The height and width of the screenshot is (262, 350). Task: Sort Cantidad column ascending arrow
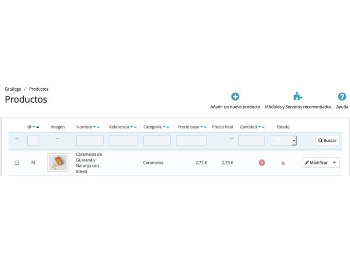coord(263,127)
